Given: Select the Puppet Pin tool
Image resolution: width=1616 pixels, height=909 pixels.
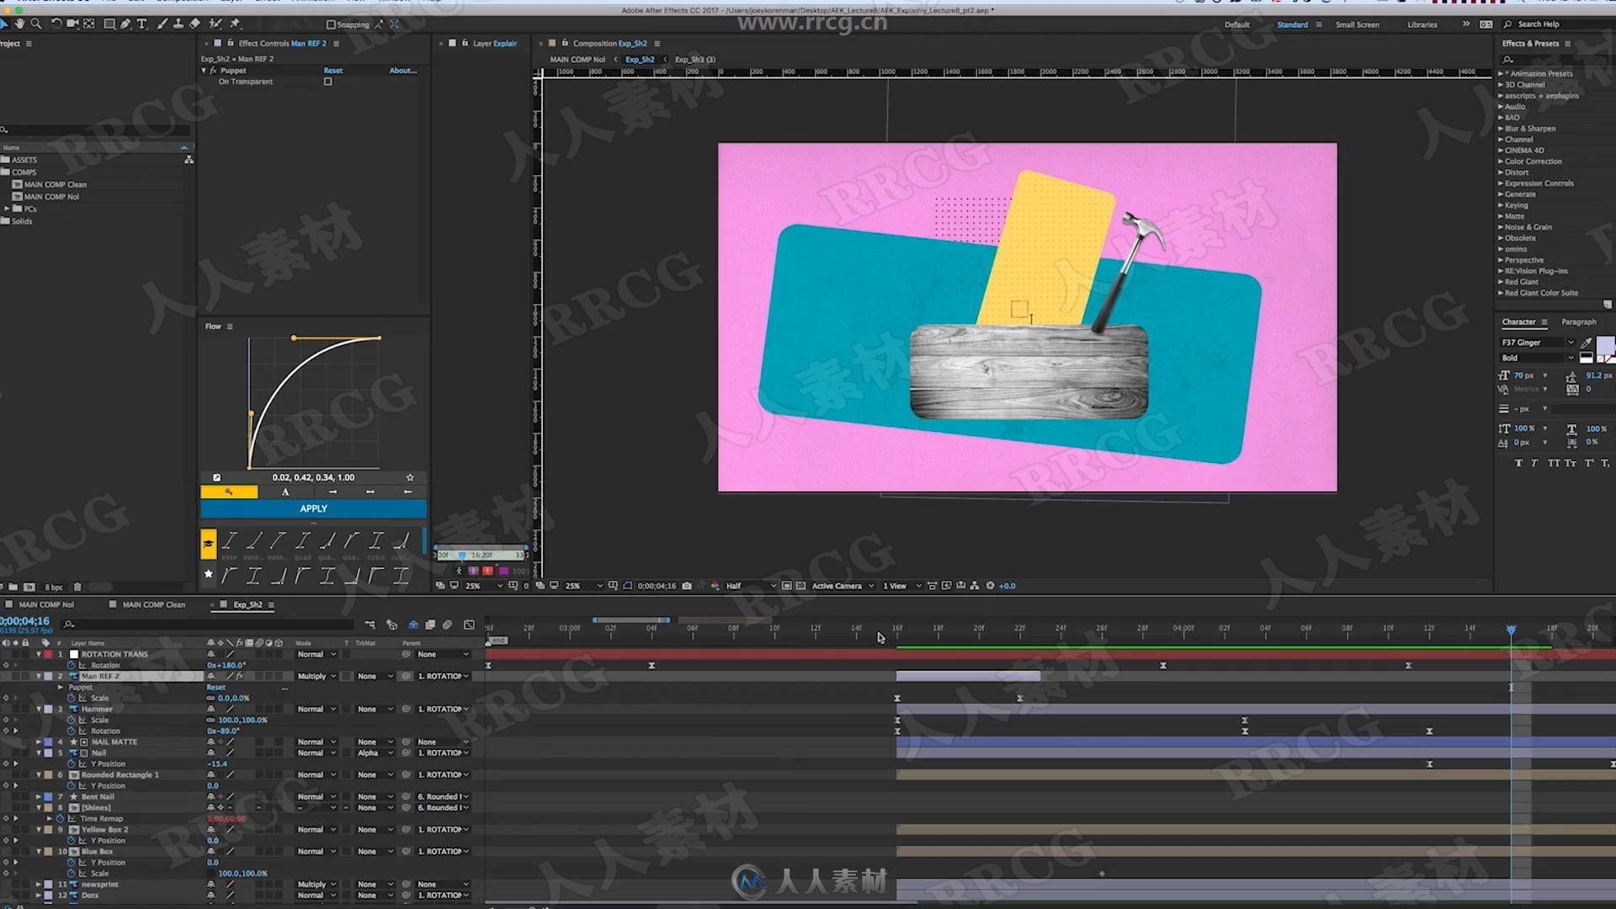Looking at the screenshot, I should click(235, 24).
